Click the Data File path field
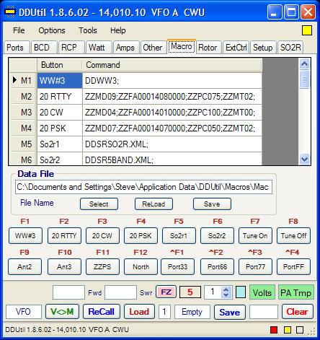320x340 pixels. tap(143, 187)
